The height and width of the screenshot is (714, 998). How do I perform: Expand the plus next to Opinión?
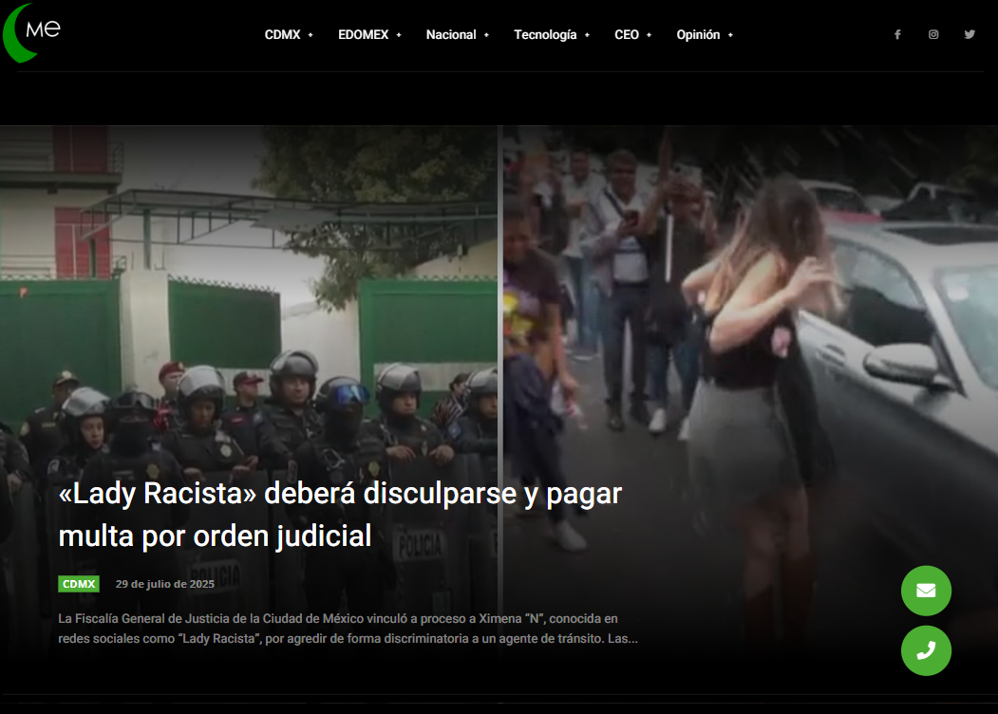(x=730, y=35)
